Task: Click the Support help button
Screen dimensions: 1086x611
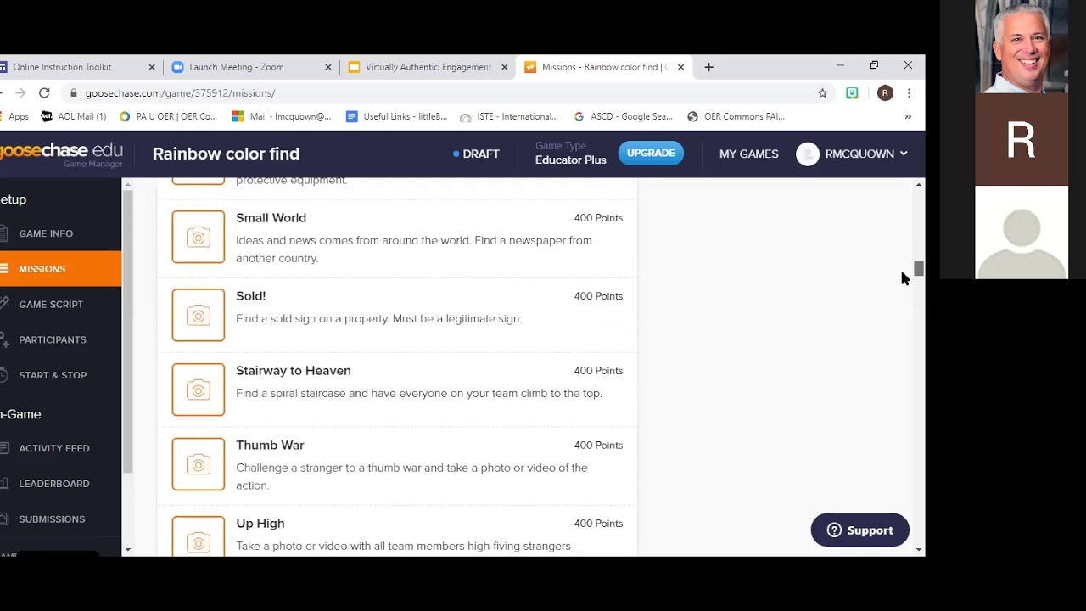Action: (x=859, y=530)
